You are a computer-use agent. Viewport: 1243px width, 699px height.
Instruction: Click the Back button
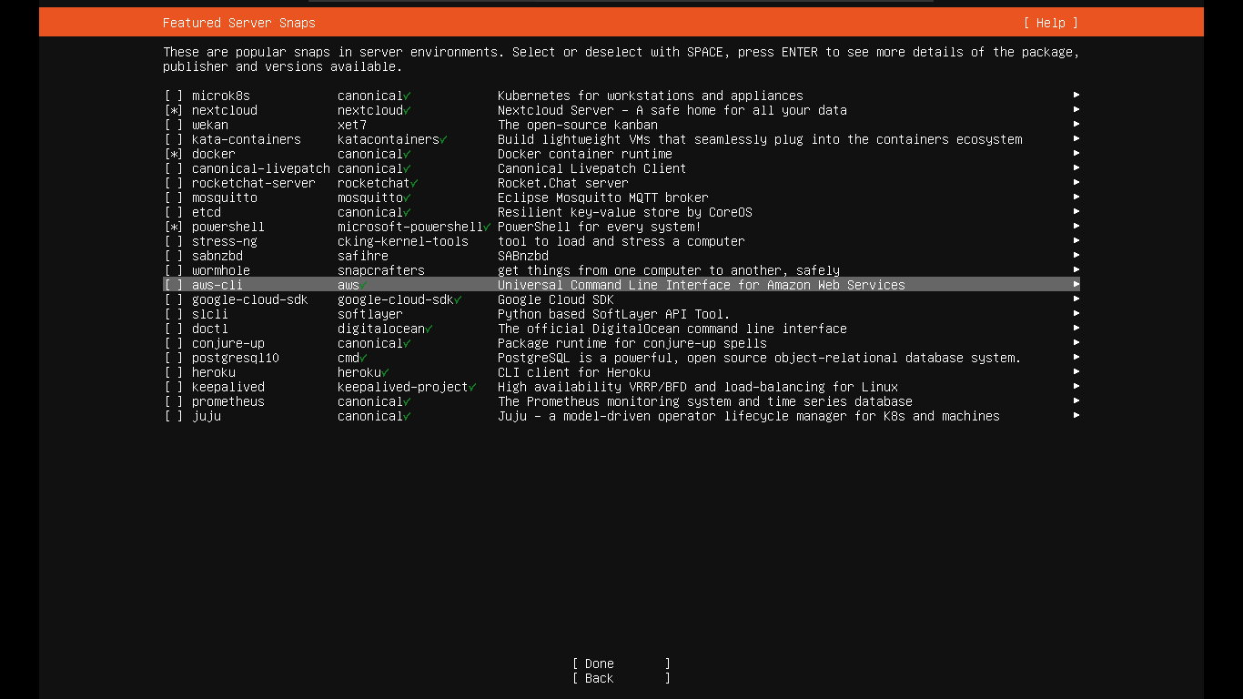click(x=621, y=678)
